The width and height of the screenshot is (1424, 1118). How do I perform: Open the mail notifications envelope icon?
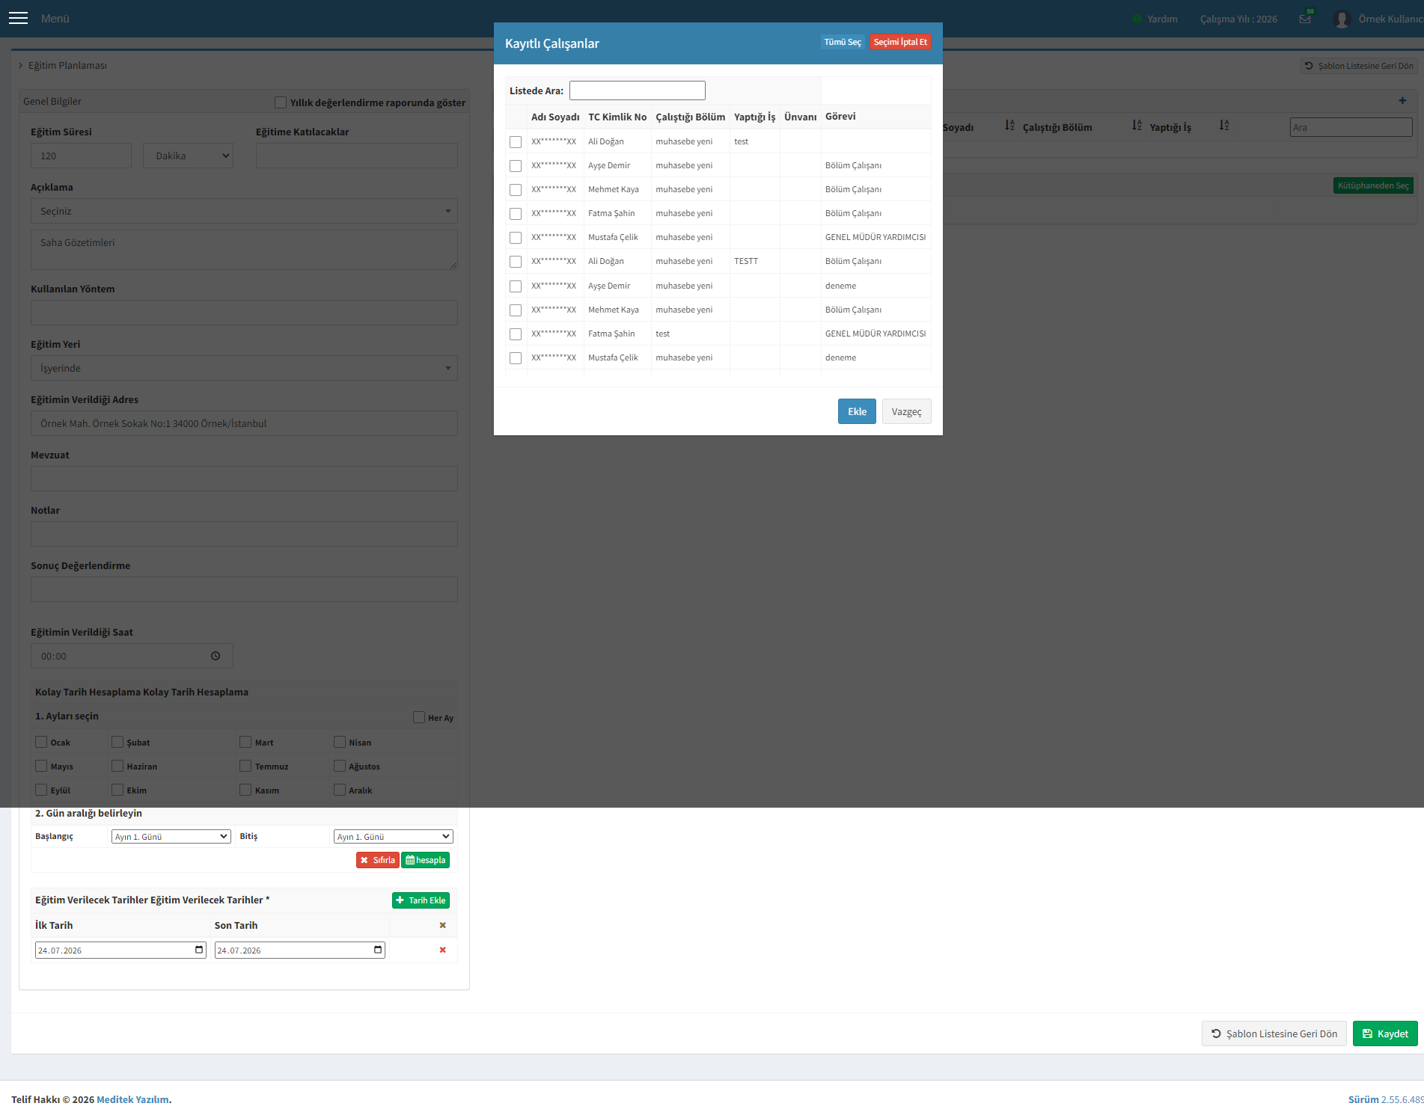click(x=1305, y=19)
